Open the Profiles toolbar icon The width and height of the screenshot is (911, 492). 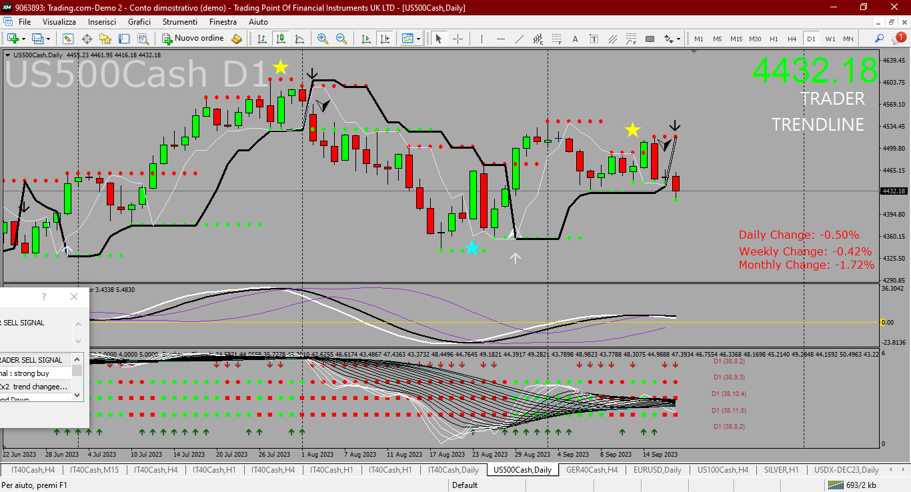[x=38, y=39]
